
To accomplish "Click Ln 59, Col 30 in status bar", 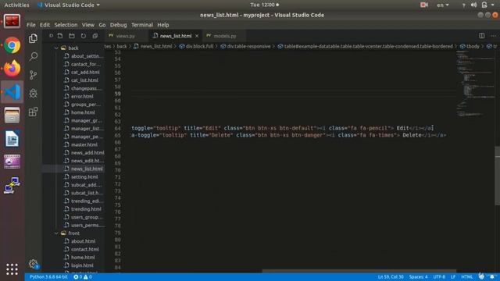I will (x=391, y=277).
